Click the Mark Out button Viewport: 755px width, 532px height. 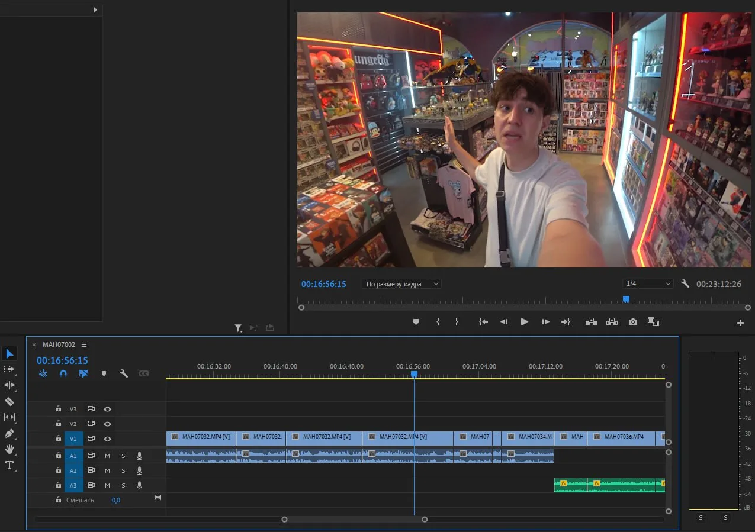[457, 322]
